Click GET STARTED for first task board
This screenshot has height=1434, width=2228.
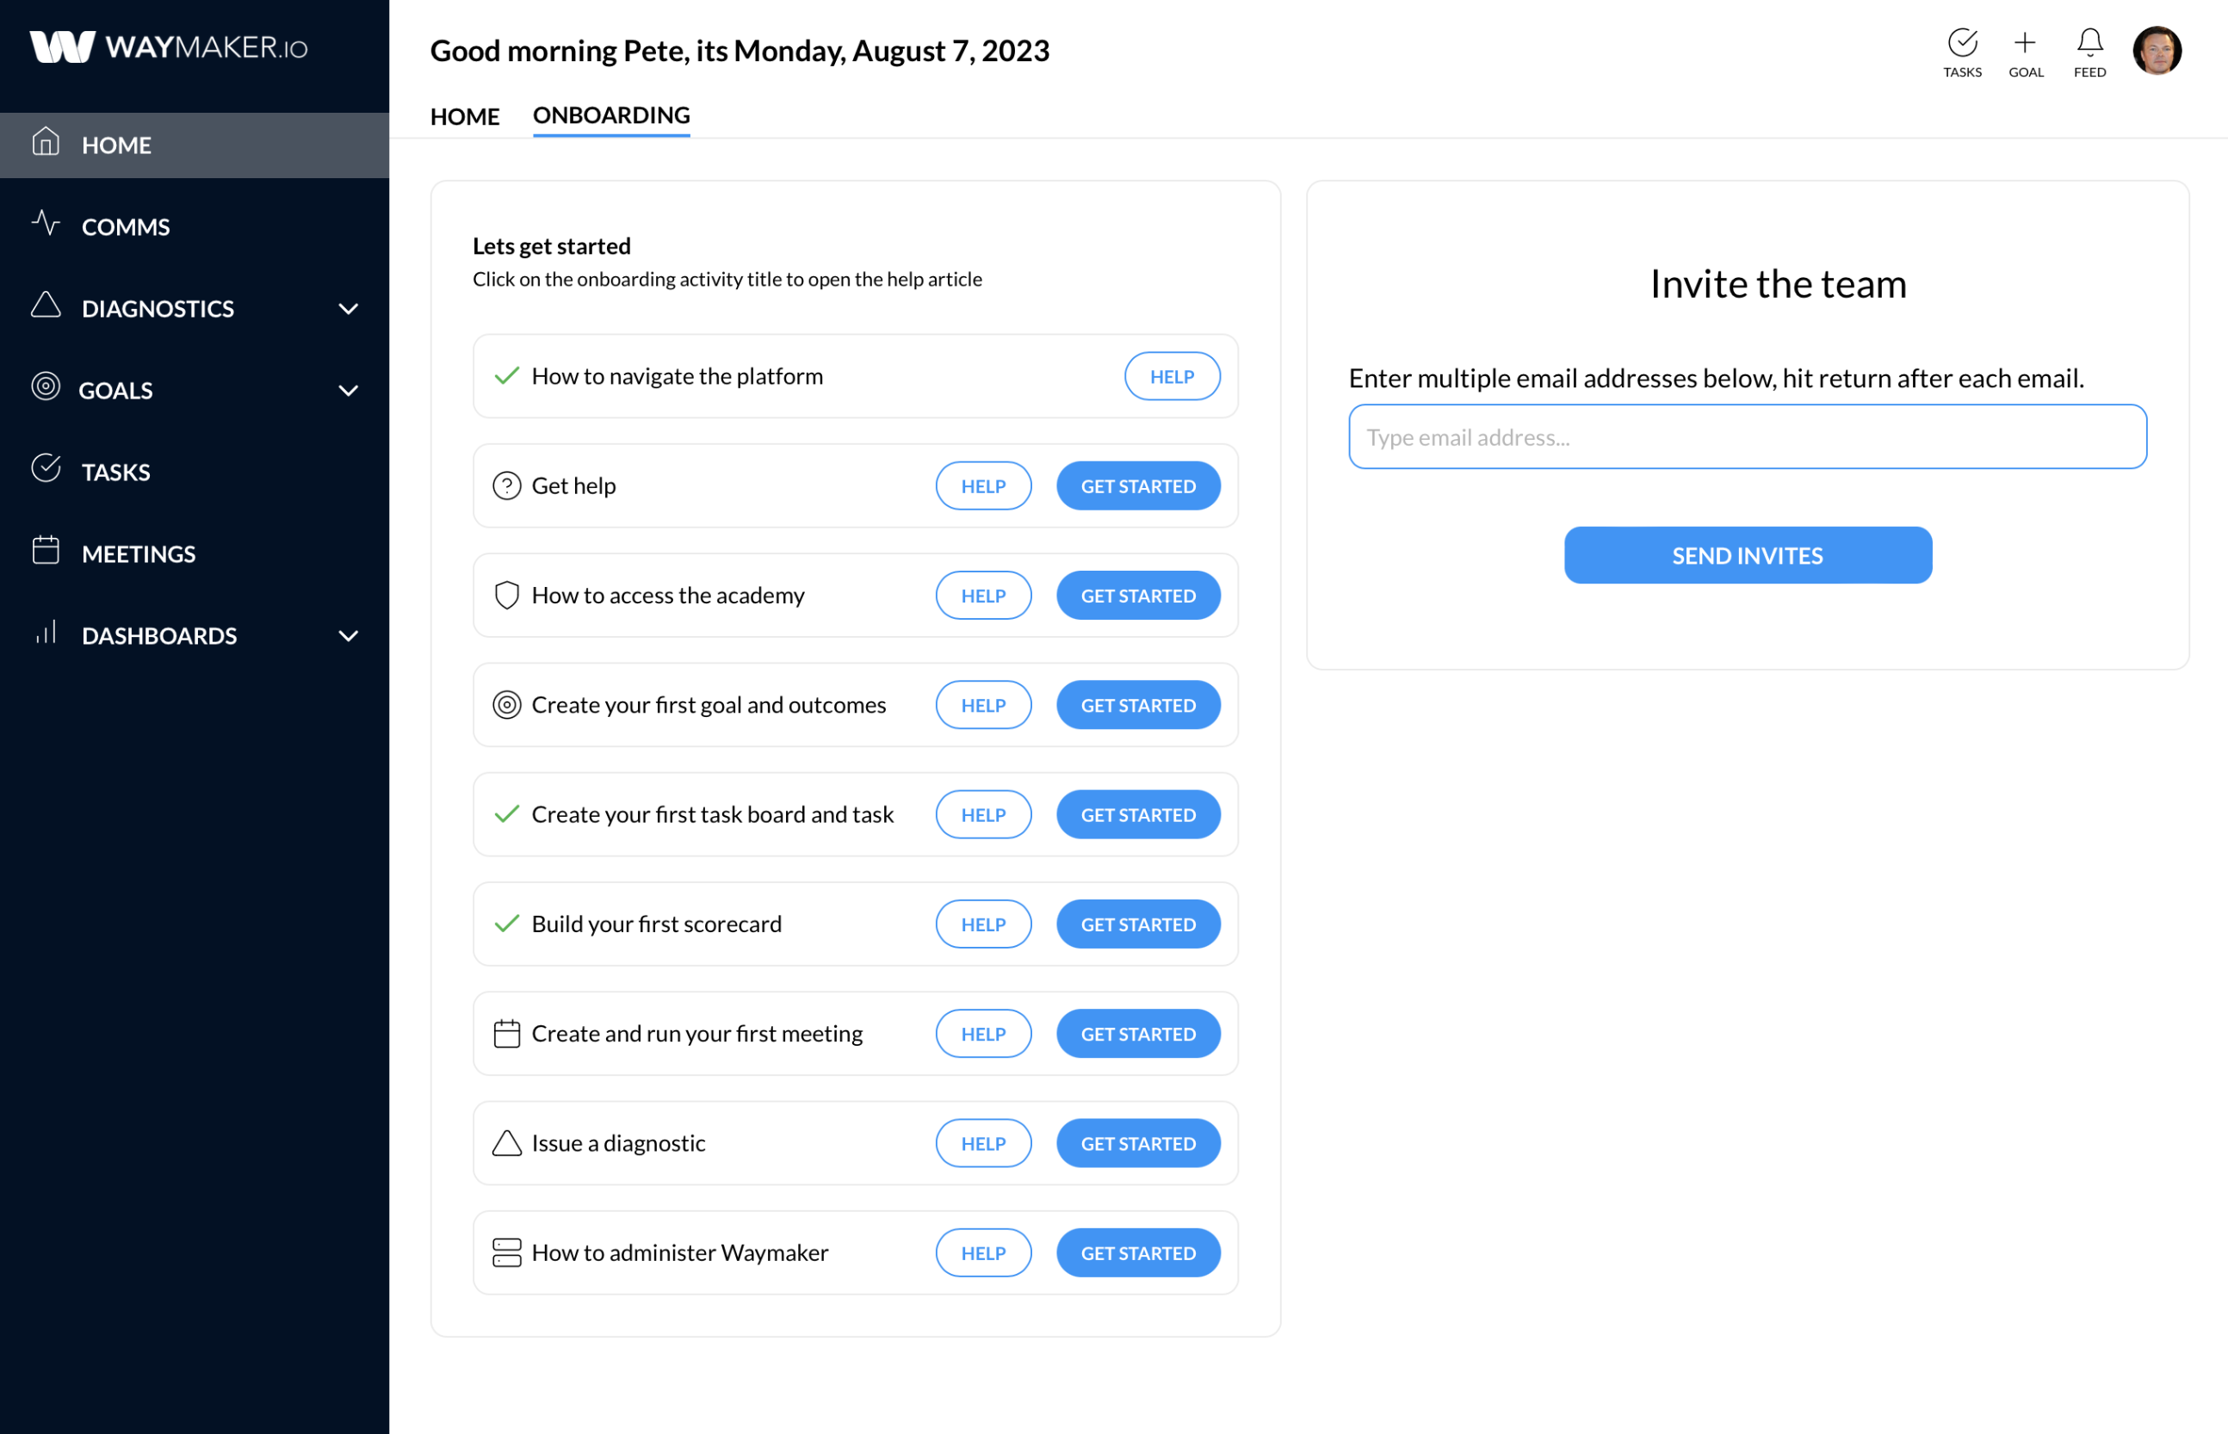(x=1138, y=815)
